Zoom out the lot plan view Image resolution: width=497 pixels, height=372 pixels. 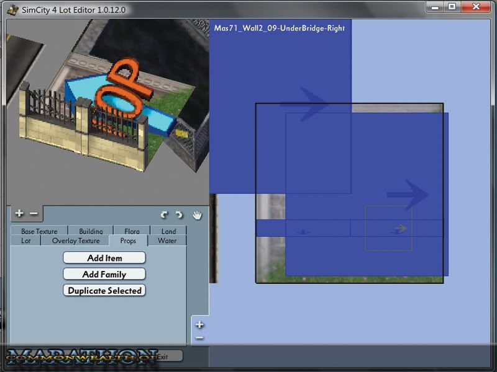[x=199, y=338]
